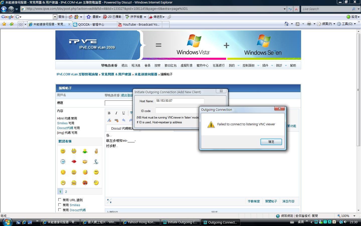Enable the 禁用 Smilies option
The image size is (361, 226).
tap(60, 205)
